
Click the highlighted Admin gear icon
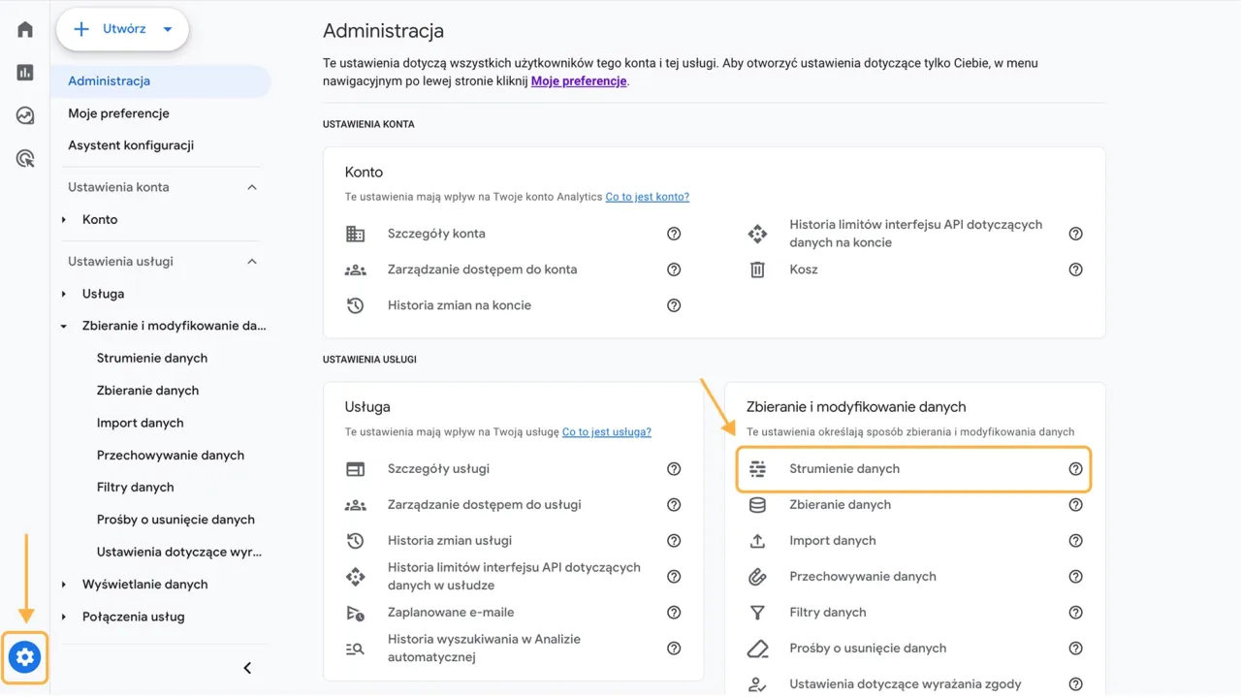tap(24, 657)
